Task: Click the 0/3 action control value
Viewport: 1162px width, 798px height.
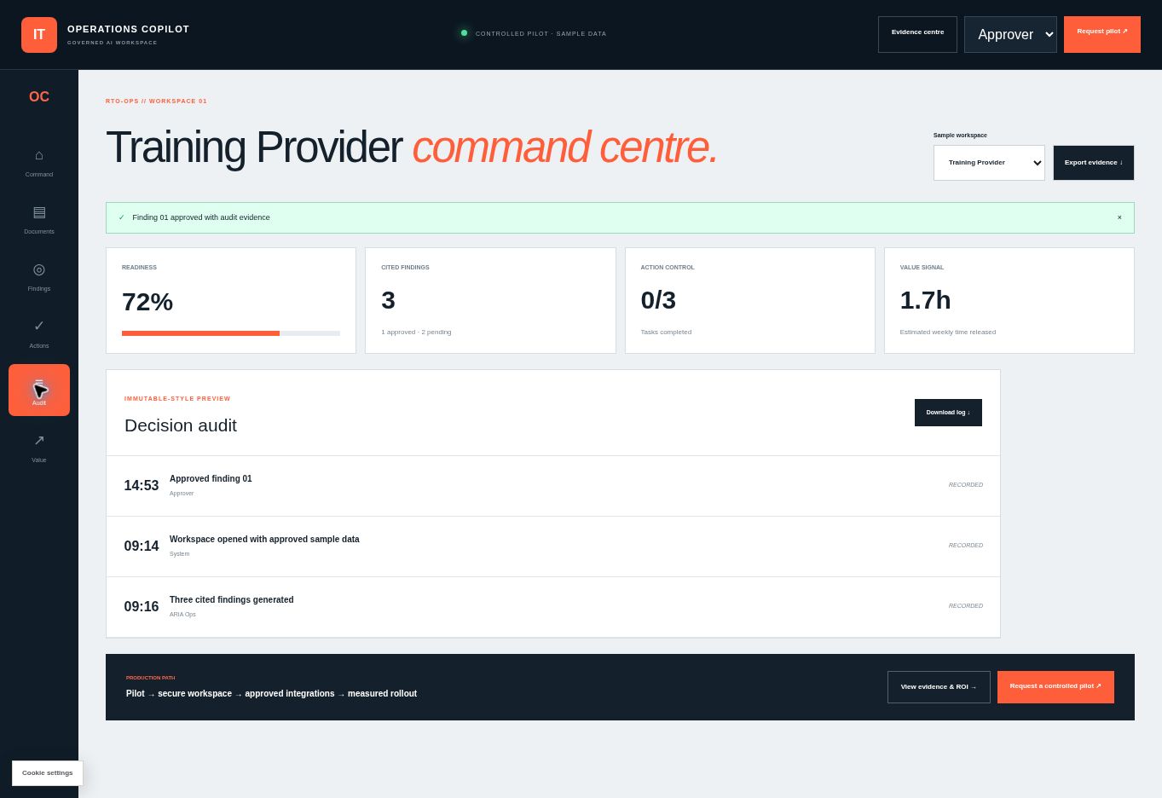Action: coord(658,300)
